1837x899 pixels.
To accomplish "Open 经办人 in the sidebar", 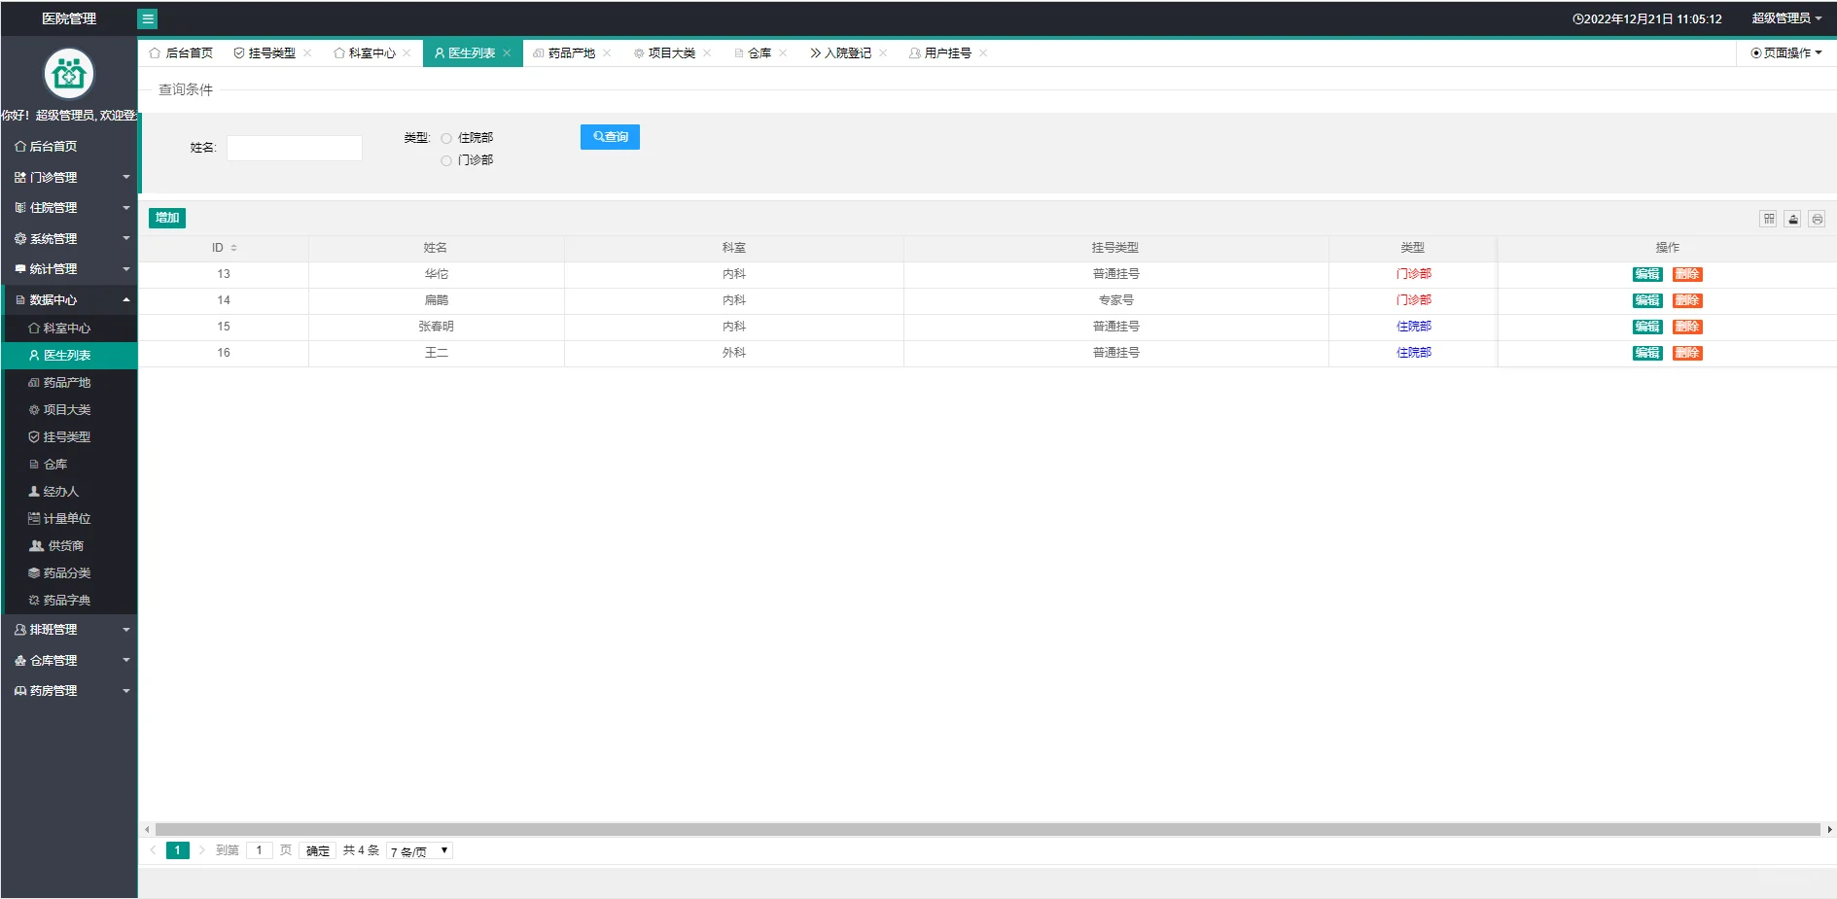I will pos(69,492).
